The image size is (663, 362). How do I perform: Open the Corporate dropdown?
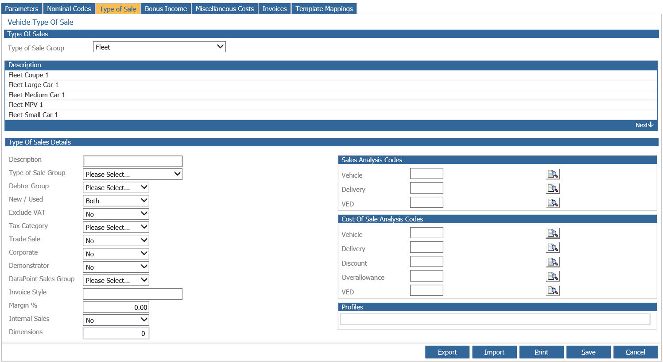(x=116, y=254)
